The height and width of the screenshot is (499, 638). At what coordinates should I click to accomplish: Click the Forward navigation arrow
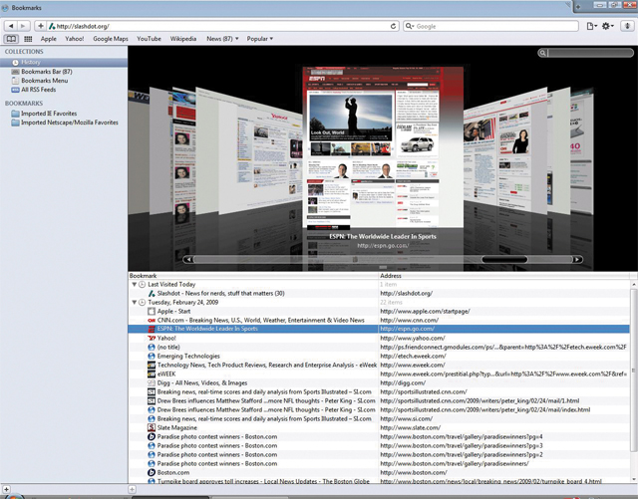click(23, 26)
